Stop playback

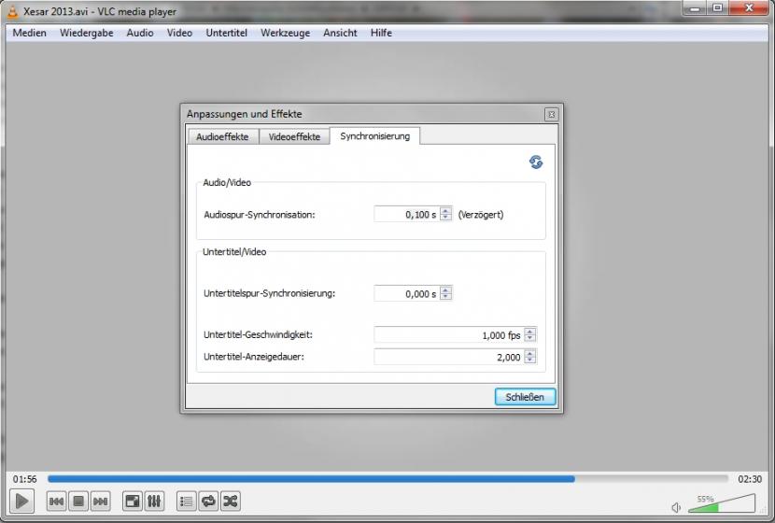tap(78, 502)
